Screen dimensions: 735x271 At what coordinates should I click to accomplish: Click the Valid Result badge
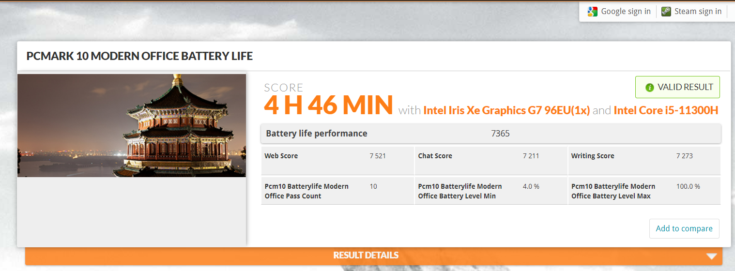(x=677, y=88)
